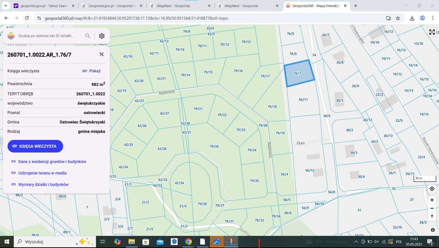Select parcel 42/34 on the map
Image resolution: width=439 pixels, height=248 pixels.
tap(179, 183)
